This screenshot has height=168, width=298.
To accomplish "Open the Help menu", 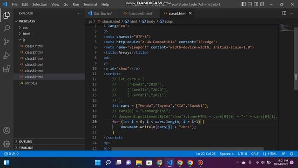I will pyautogui.click(x=105, y=4).
